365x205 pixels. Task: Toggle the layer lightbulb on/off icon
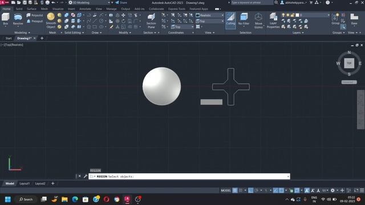pos(283,15)
